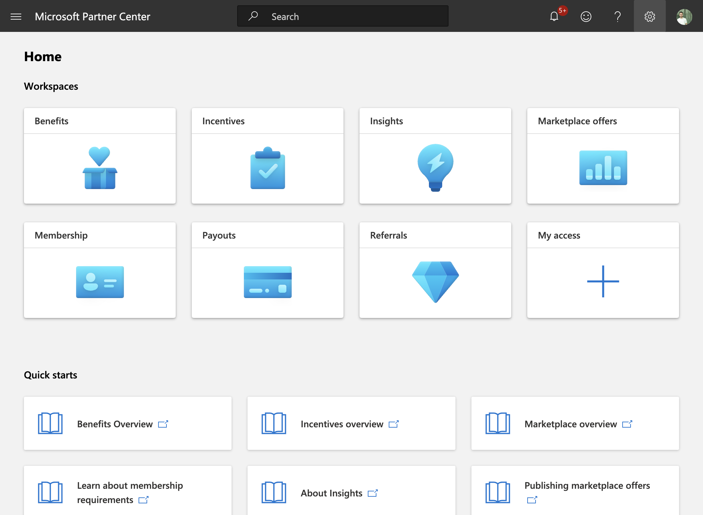The height and width of the screenshot is (515, 703).
Task: Open the Incentives overview quick start
Action: (351, 423)
